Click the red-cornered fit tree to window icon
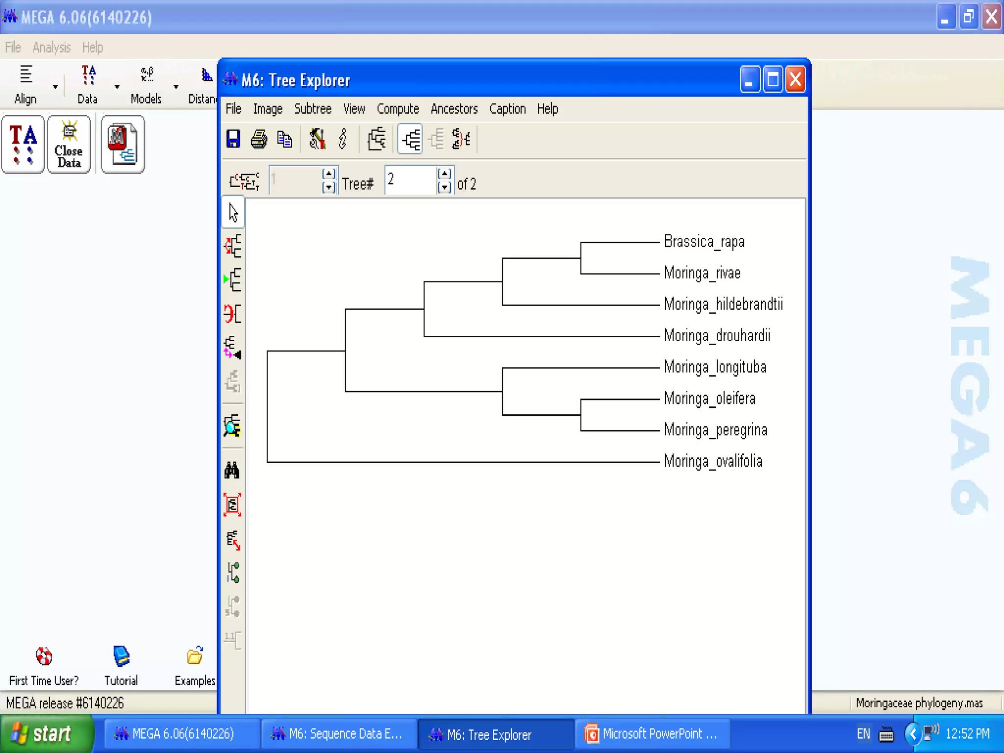The image size is (1004, 753). (232, 504)
